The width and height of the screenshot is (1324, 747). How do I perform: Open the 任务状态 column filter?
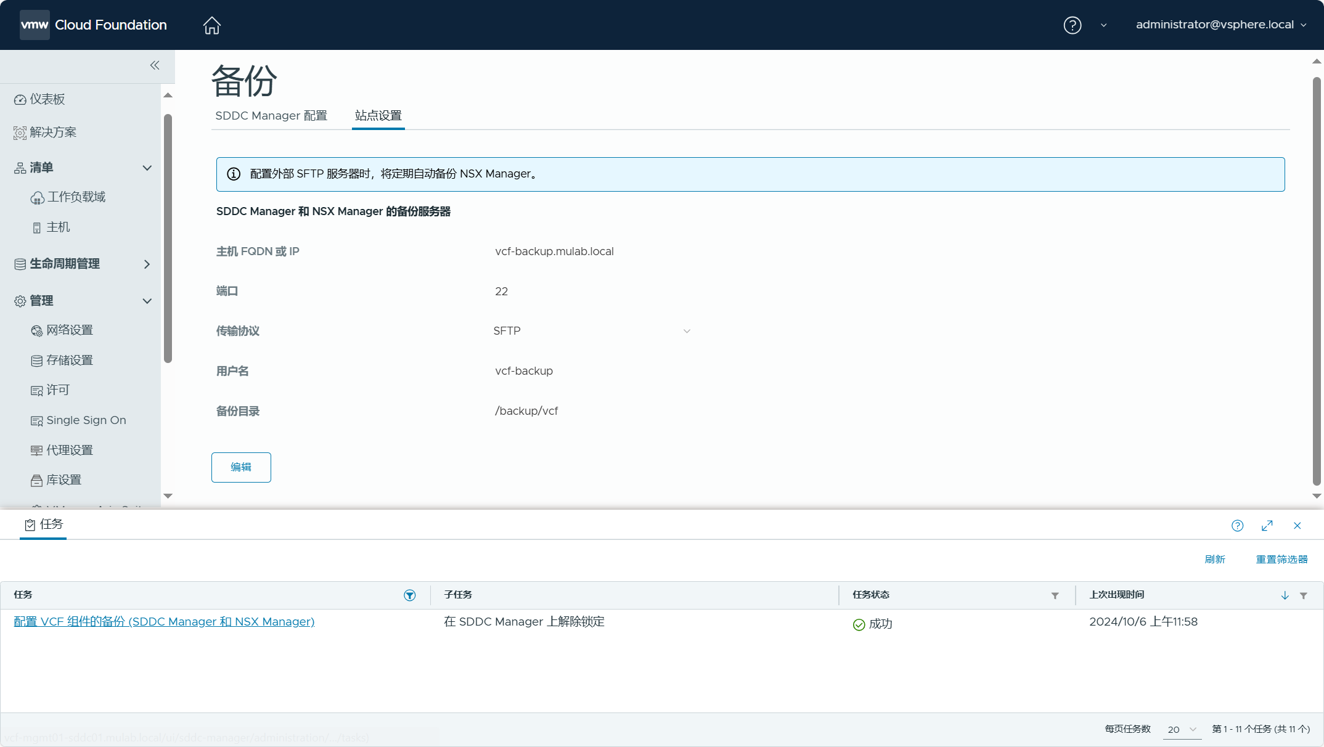coord(1055,595)
